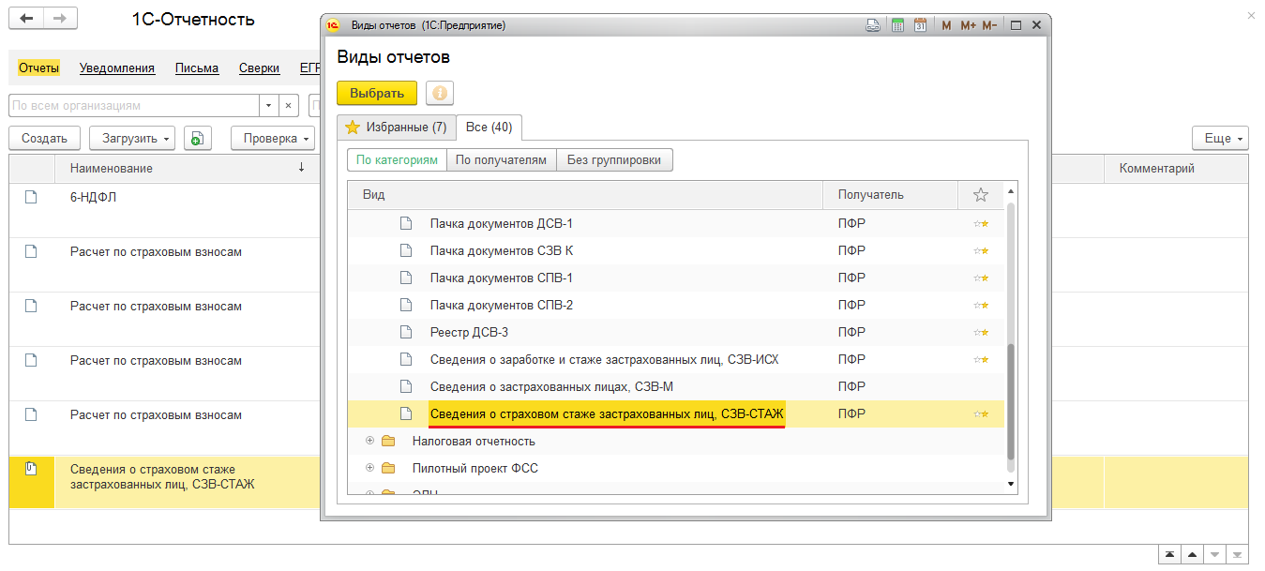Group report types По получателям

pos(501,160)
